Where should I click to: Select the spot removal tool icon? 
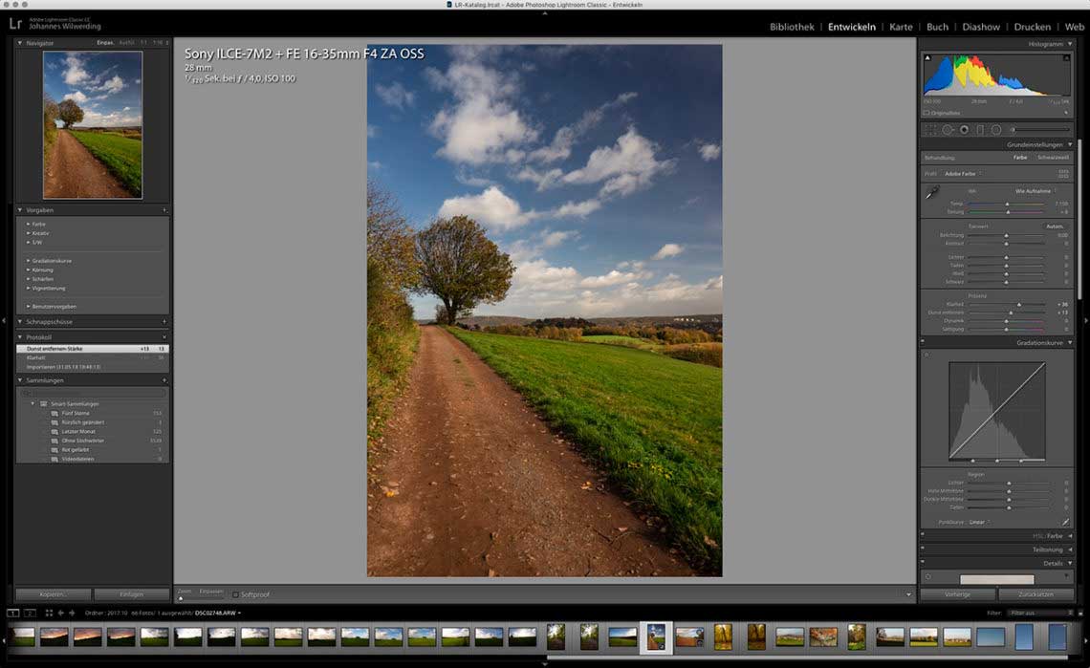point(948,130)
